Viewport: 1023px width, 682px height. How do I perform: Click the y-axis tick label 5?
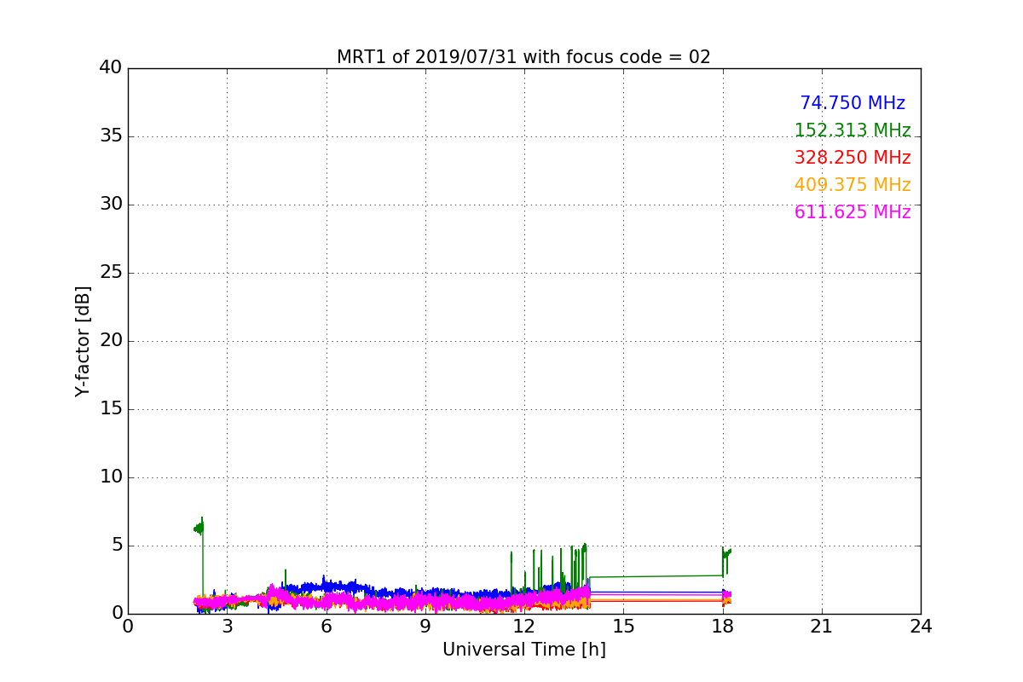click(116, 546)
